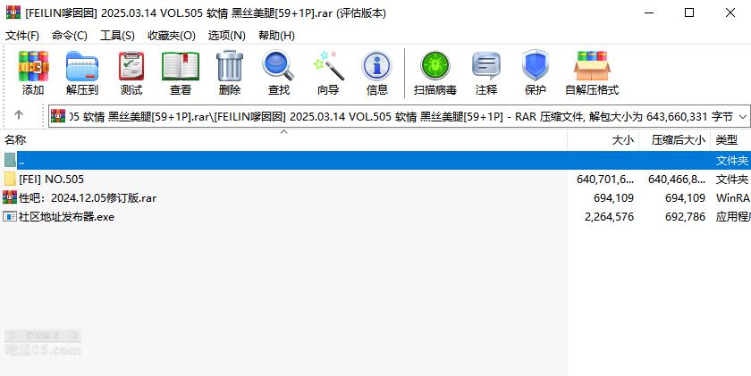Select the 社区地址发布器.exe file
This screenshot has width=751, height=376.
[66, 216]
